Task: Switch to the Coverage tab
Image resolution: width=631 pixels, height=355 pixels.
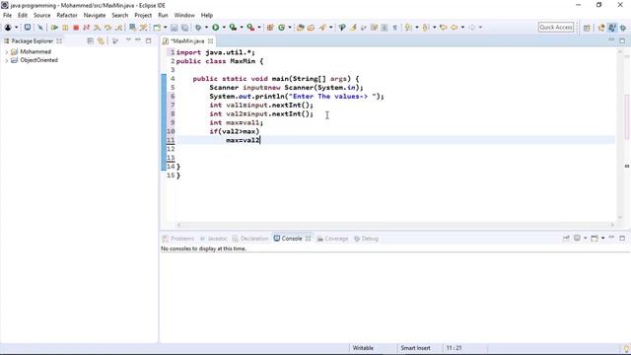Action: [x=332, y=239]
